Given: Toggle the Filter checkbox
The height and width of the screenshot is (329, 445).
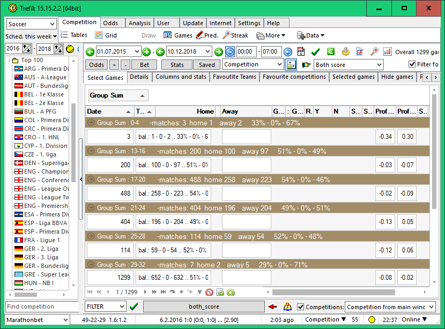Looking at the screenshot, I should [x=412, y=64].
